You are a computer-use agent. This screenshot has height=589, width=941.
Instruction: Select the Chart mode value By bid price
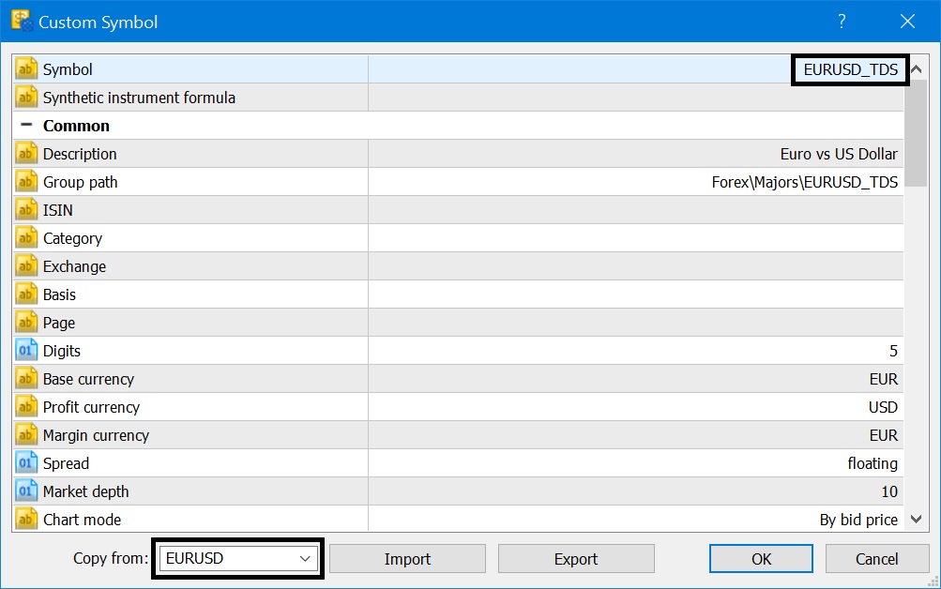point(858,520)
